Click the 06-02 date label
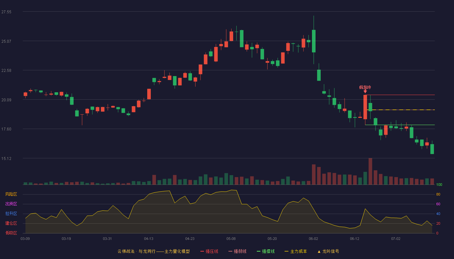 tap(313, 239)
